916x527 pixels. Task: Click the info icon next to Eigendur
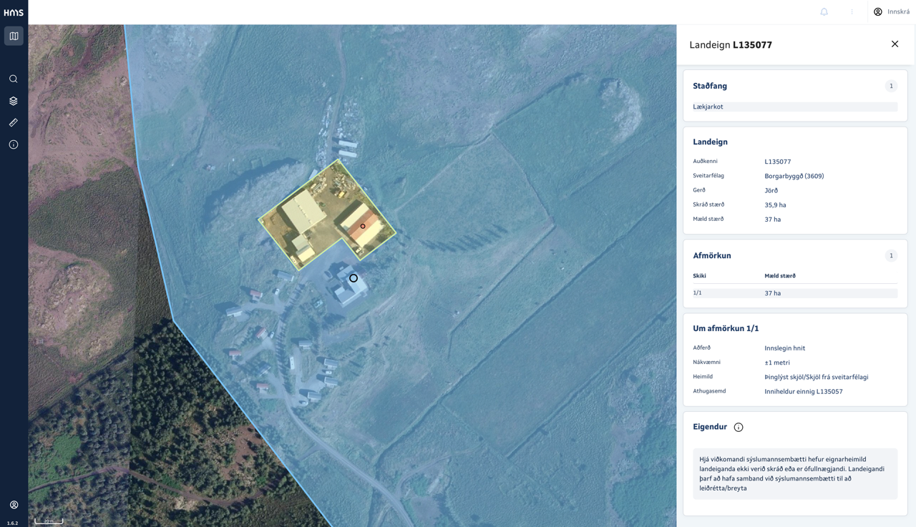pyautogui.click(x=739, y=428)
